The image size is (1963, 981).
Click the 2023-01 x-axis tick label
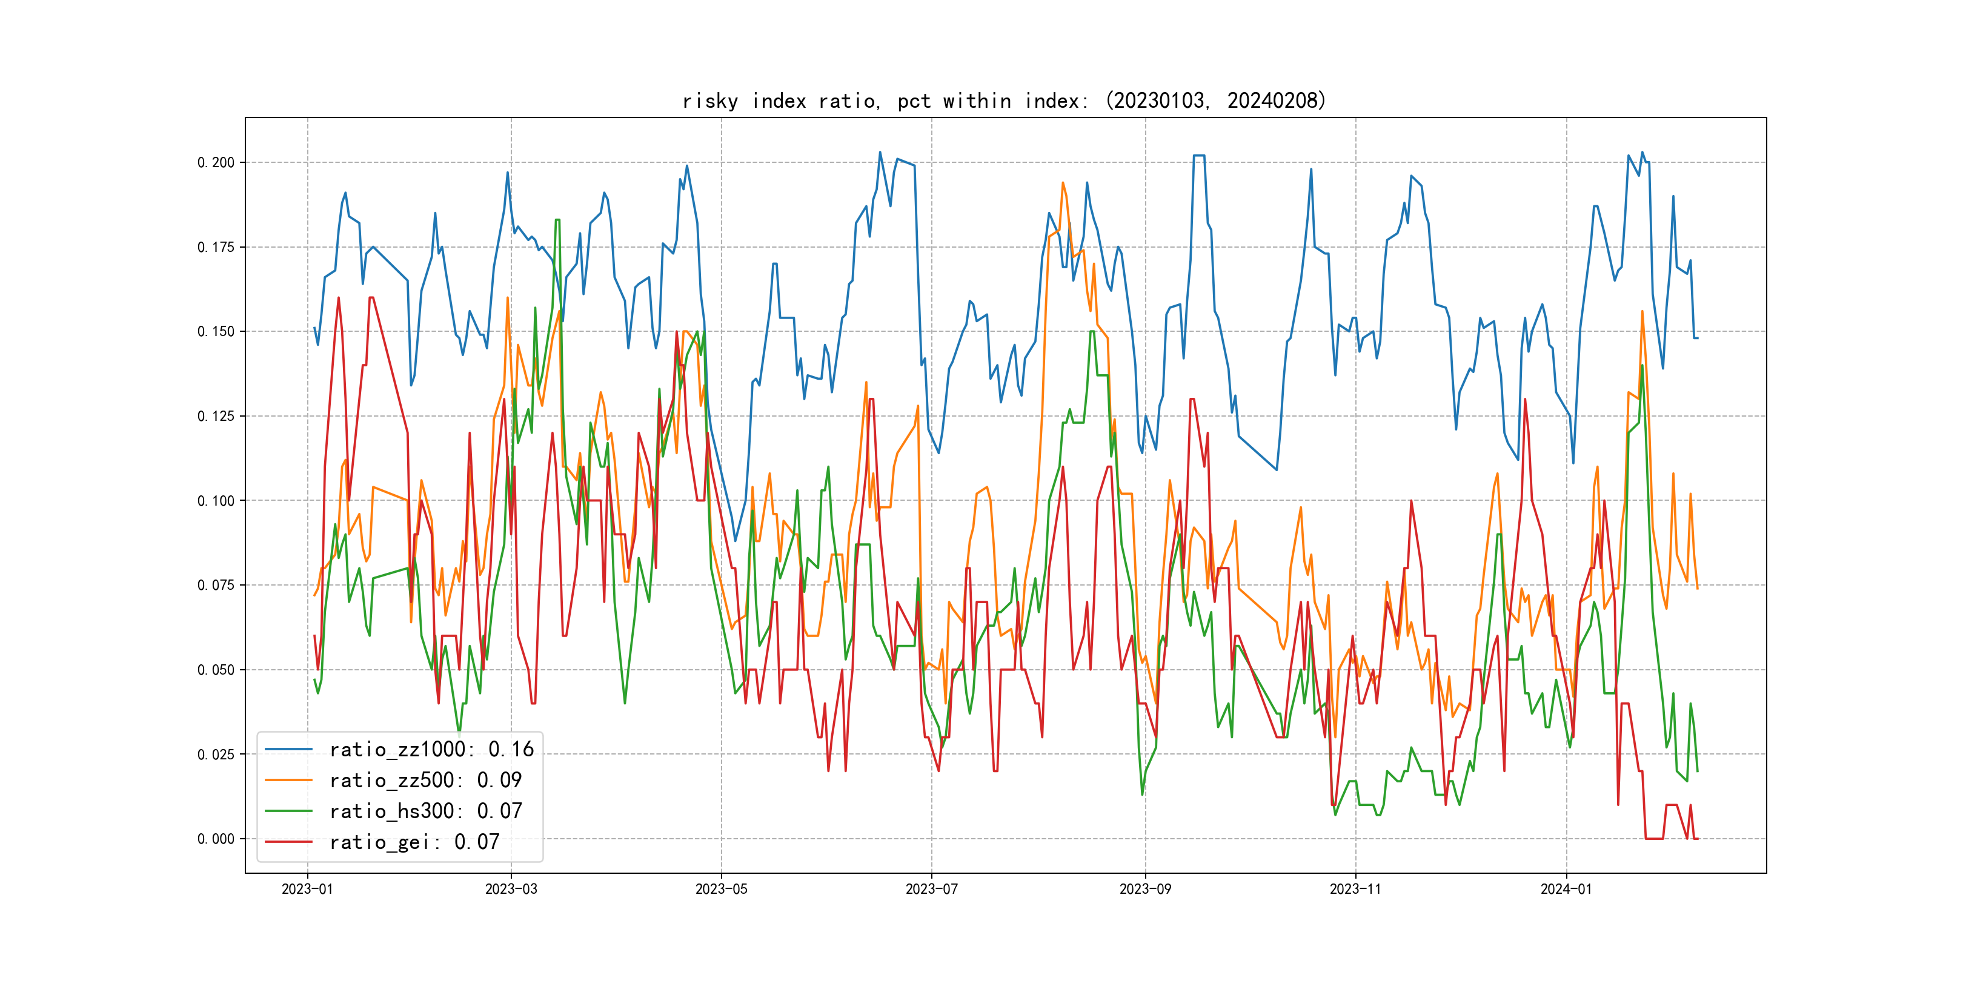coord(307,889)
